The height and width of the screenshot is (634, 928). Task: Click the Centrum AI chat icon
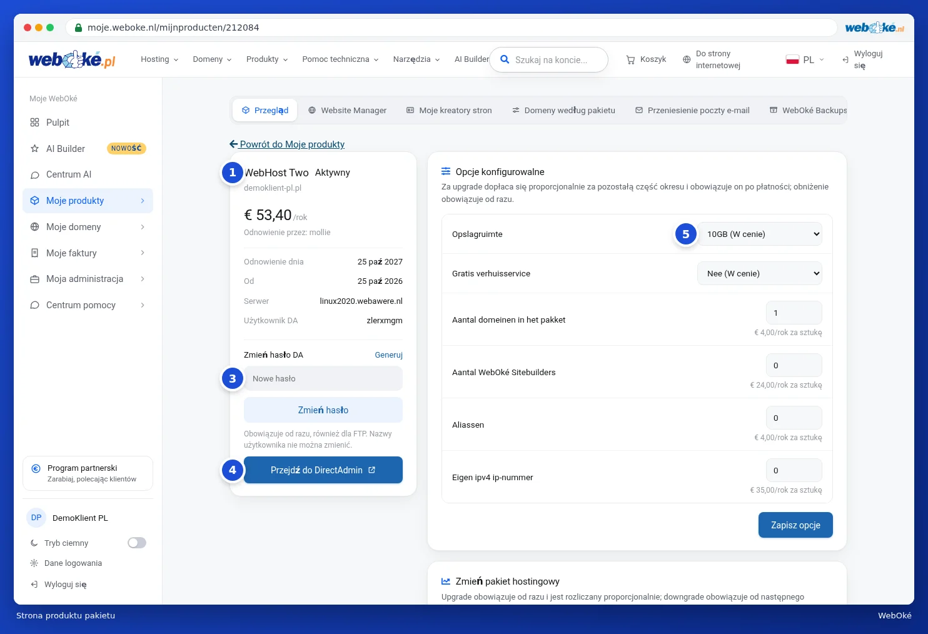click(34, 175)
